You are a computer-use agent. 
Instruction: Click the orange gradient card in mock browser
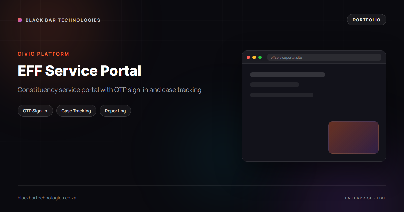(x=353, y=138)
